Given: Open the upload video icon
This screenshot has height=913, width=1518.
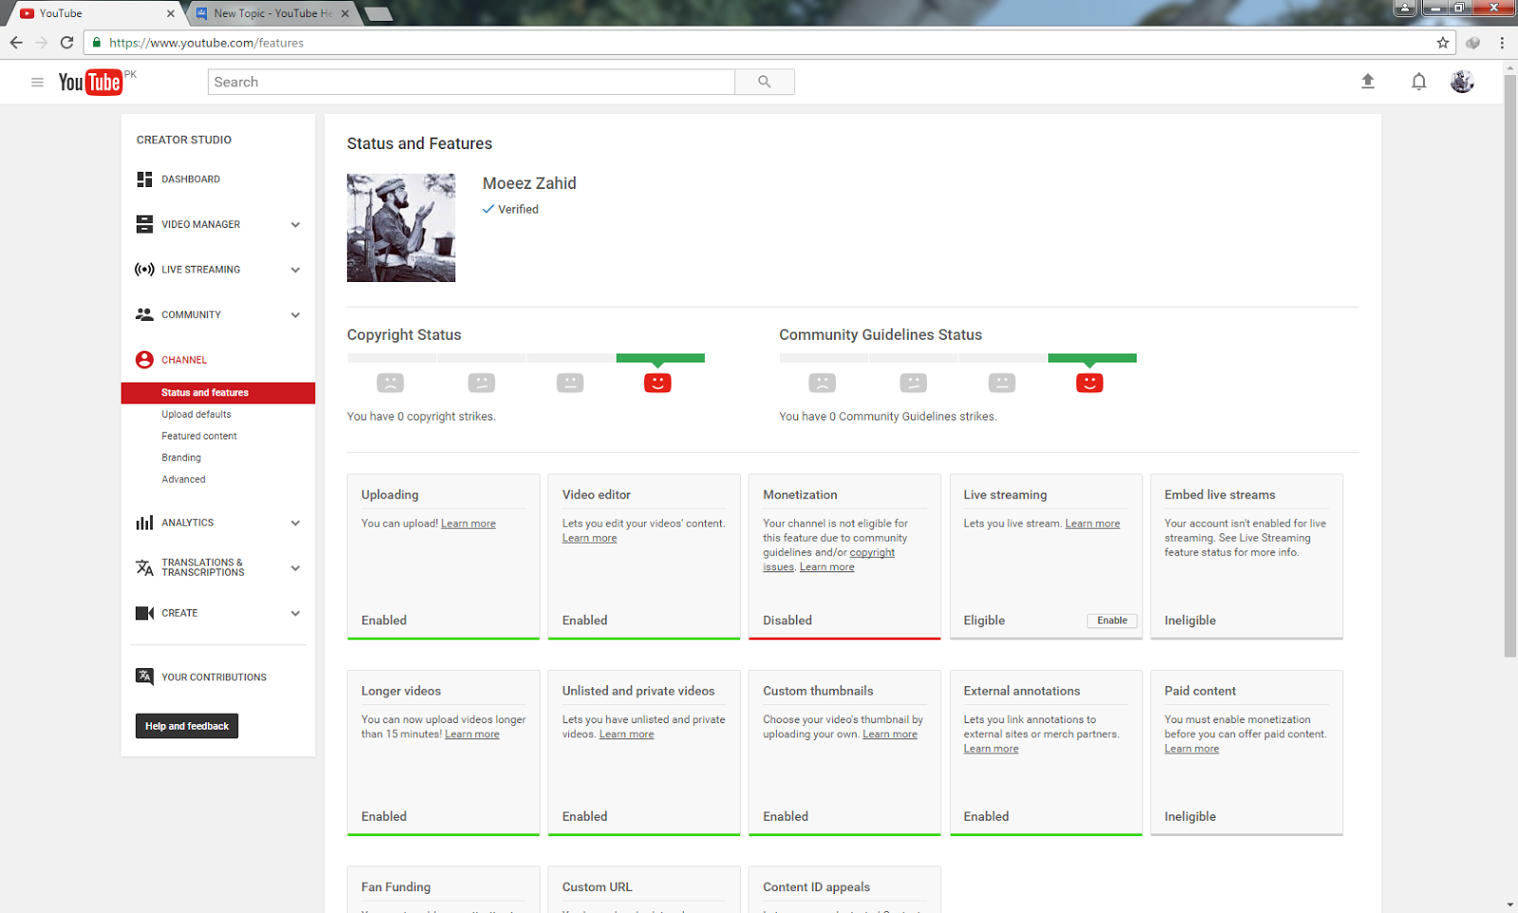Looking at the screenshot, I should [x=1368, y=82].
